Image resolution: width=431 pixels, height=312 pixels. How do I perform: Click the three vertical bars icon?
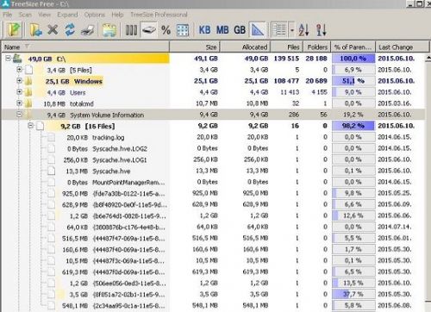[131, 30]
